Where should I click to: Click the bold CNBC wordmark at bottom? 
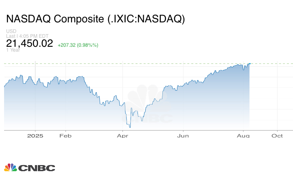point(36,168)
